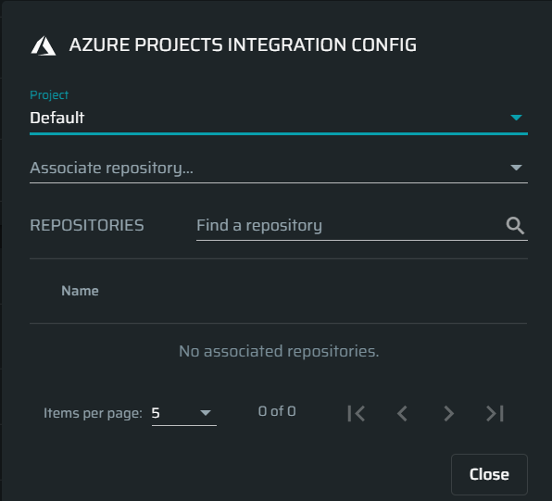
Task: Click the Project field label
Action: (x=49, y=95)
